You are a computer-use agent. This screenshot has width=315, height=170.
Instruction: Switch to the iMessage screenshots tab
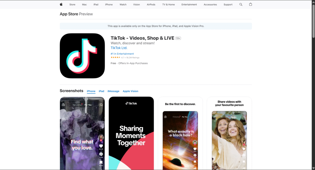coord(113,91)
